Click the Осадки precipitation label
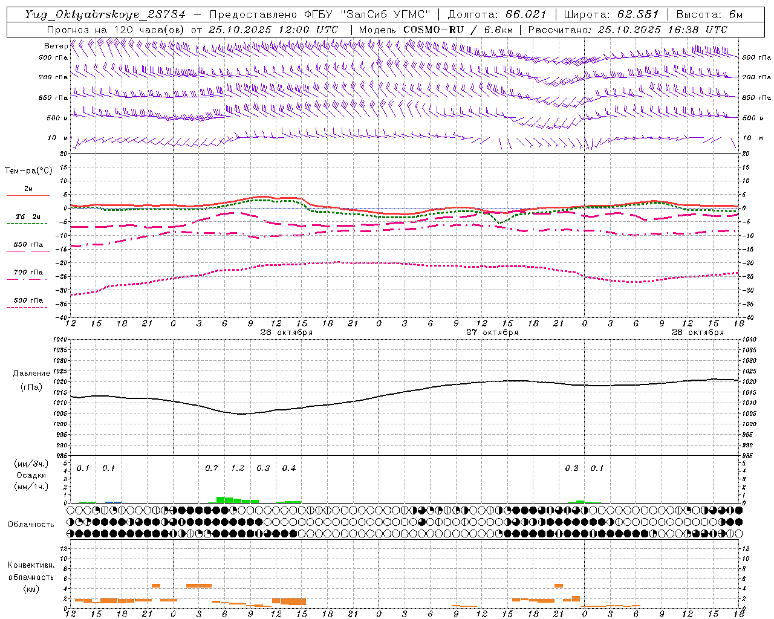 31,475
